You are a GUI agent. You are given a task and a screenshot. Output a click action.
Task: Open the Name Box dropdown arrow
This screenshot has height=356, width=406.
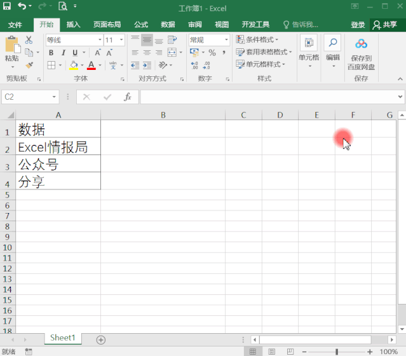[54, 97]
